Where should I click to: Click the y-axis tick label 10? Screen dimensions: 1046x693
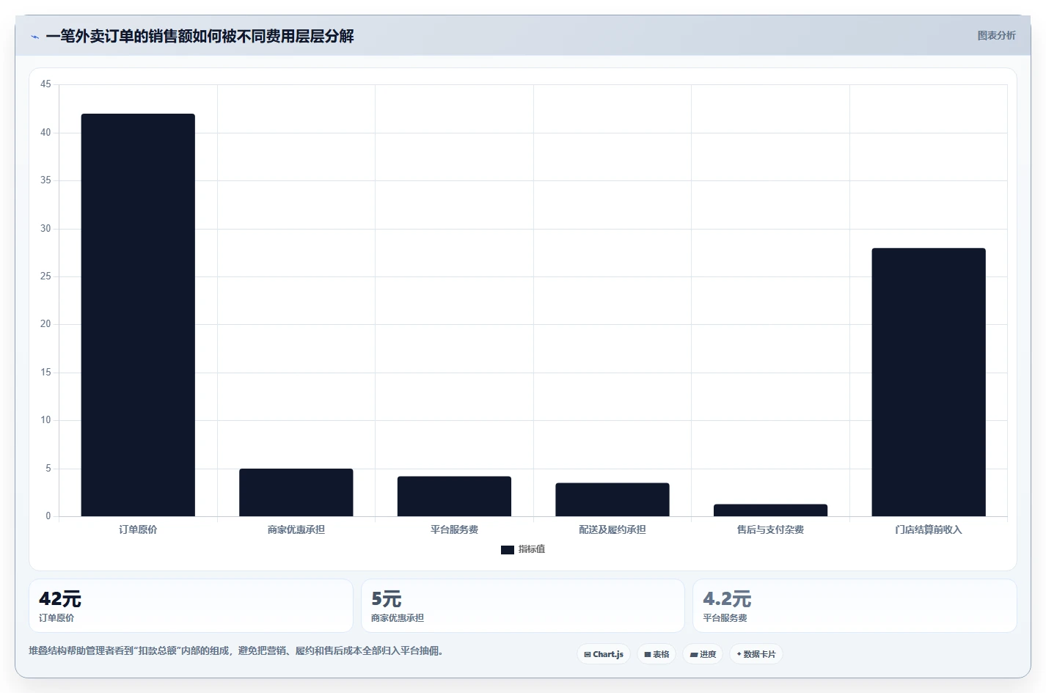[x=45, y=420]
